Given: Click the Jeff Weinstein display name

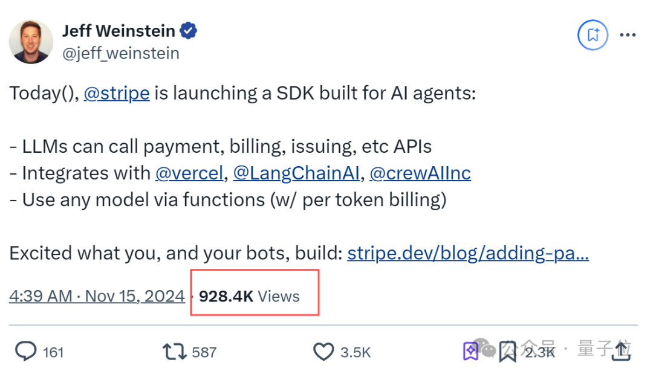Looking at the screenshot, I should pos(119,31).
